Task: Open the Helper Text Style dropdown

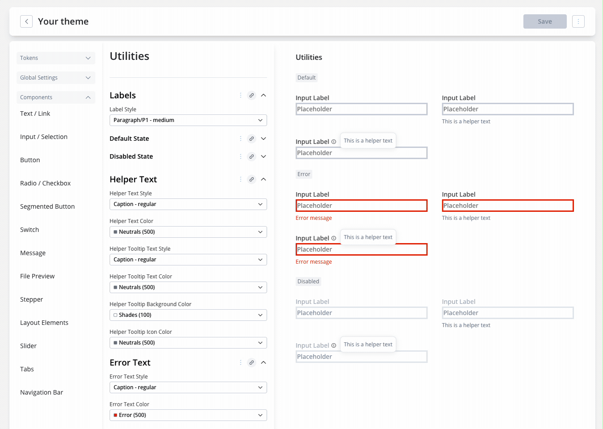Action: click(x=188, y=204)
